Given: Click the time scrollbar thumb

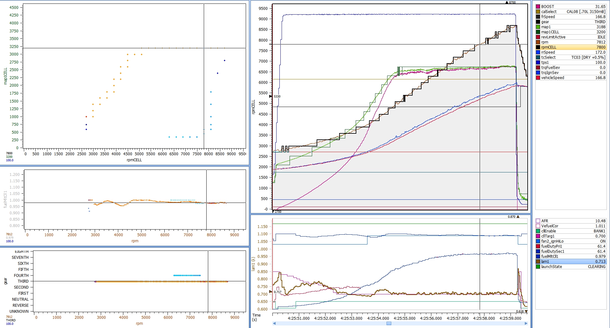Looking at the screenshot, I should point(389,324).
